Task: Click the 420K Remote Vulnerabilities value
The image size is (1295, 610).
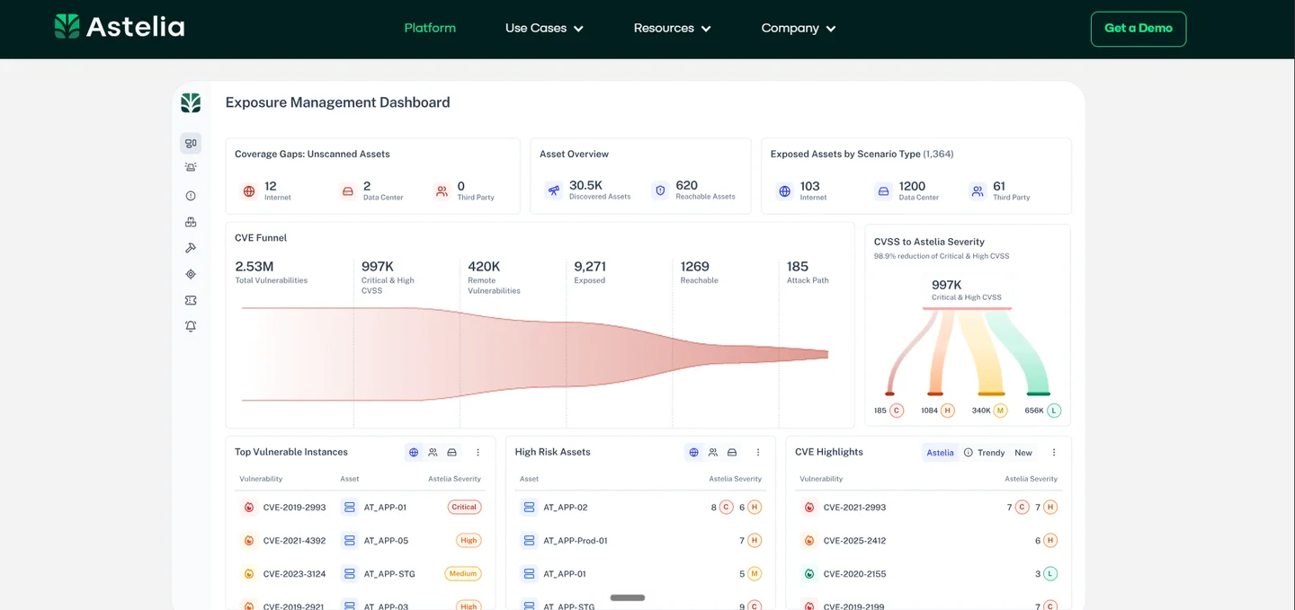Action: (x=484, y=267)
